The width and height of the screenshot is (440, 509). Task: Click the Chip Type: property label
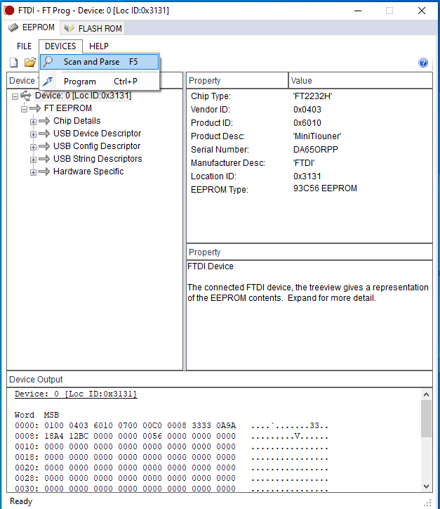click(211, 96)
